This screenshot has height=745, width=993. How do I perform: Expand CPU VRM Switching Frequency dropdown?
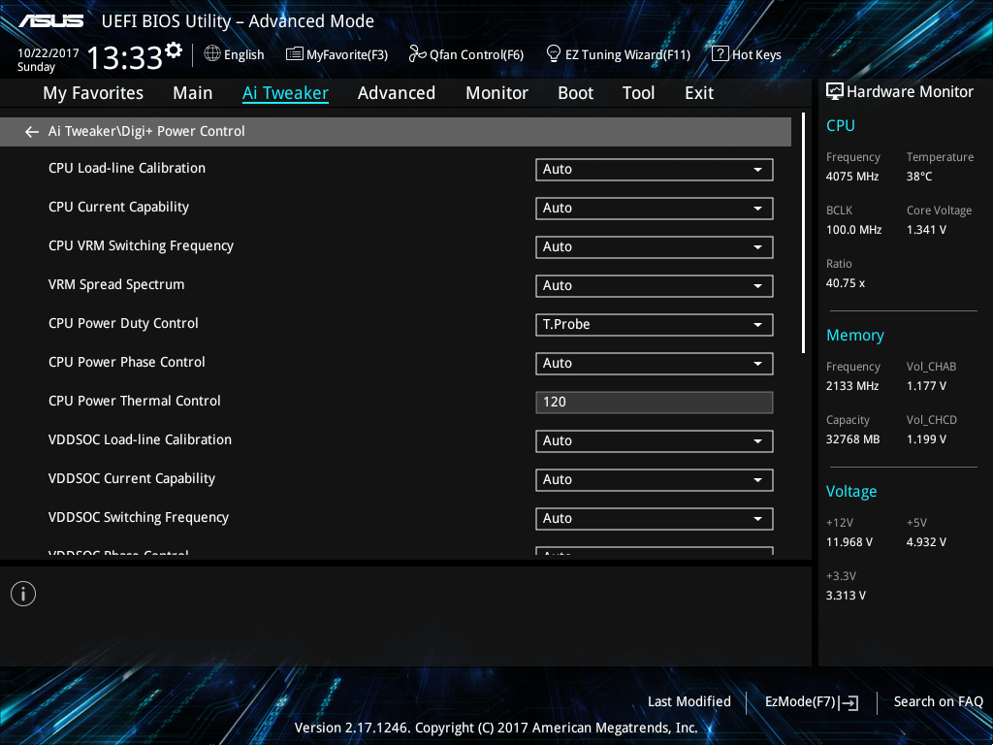(x=655, y=246)
